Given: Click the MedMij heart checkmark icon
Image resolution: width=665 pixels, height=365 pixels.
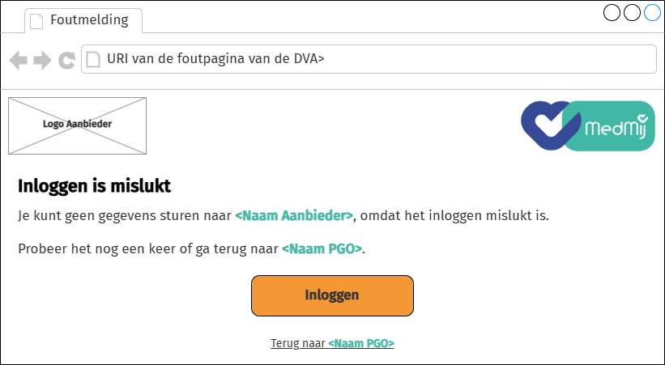Looking at the screenshot, I should pos(544,125).
